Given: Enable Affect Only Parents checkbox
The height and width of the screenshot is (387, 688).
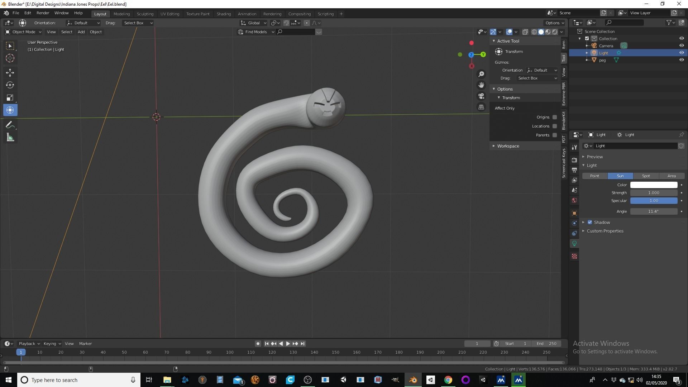Looking at the screenshot, I should (555, 135).
